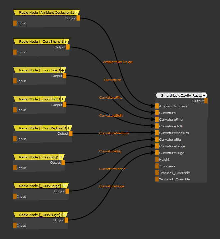Click the AmbientOcclusion input port on SmartMask
220x239 pixels.
pyautogui.click(x=157, y=106)
